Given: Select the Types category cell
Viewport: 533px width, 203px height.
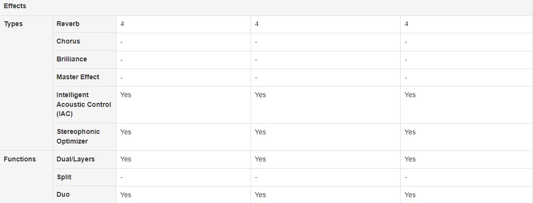Looking at the screenshot, I should [x=13, y=24].
